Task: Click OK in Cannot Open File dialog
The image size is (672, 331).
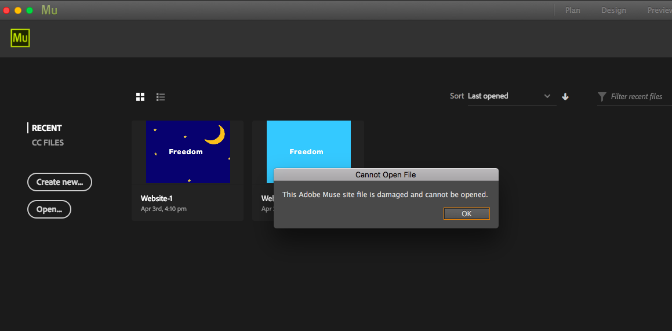Action: pyautogui.click(x=467, y=214)
